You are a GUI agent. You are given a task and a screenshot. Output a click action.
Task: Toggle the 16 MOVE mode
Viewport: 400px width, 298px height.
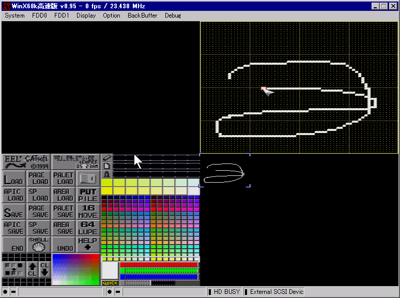click(87, 212)
